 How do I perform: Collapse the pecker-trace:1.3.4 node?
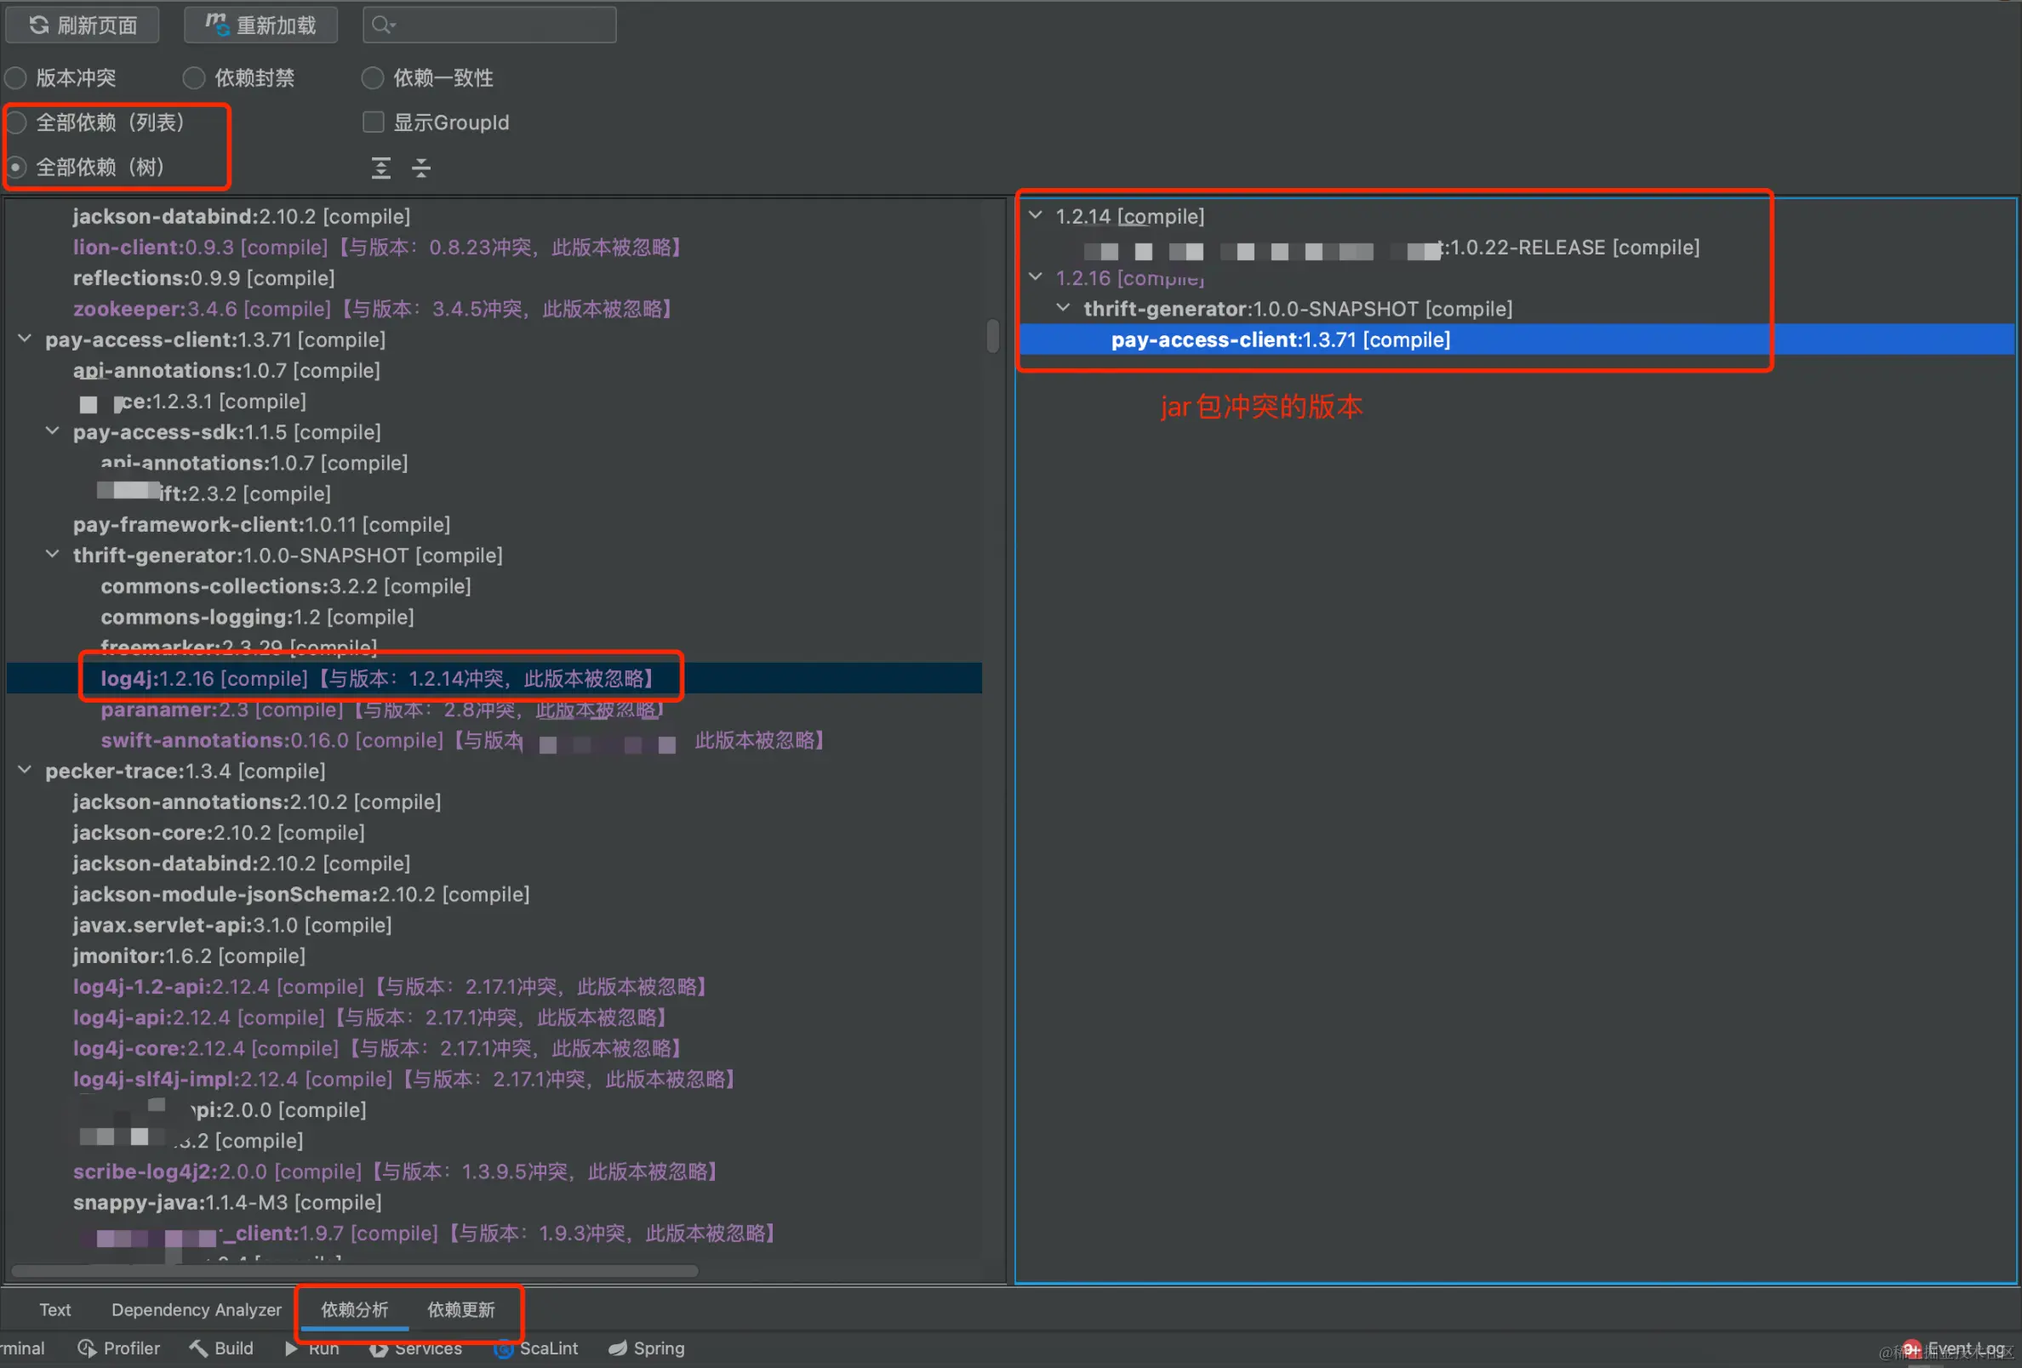click(x=26, y=771)
